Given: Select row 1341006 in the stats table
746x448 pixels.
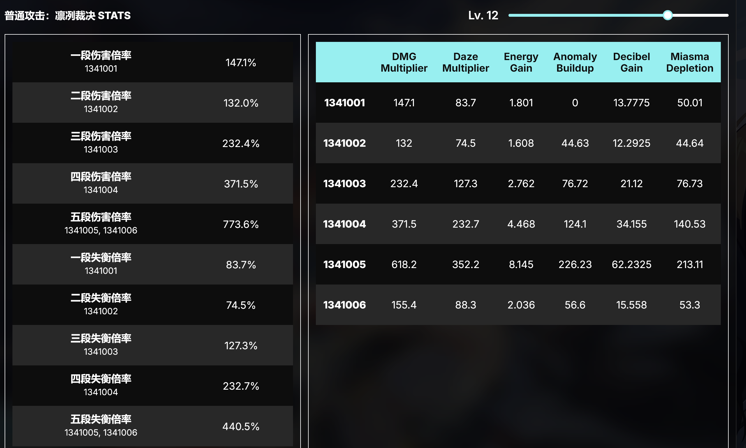Looking at the screenshot, I should (344, 305).
